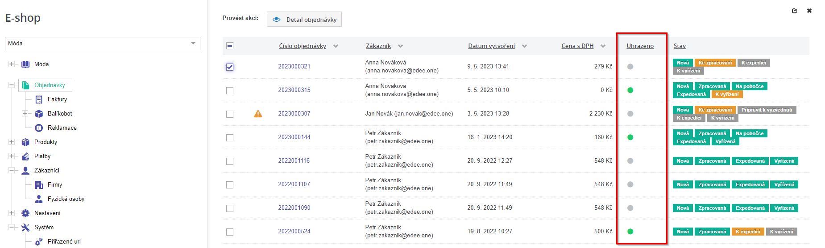Click the Detail objednávky button
The image size is (825, 248).
[x=304, y=20]
